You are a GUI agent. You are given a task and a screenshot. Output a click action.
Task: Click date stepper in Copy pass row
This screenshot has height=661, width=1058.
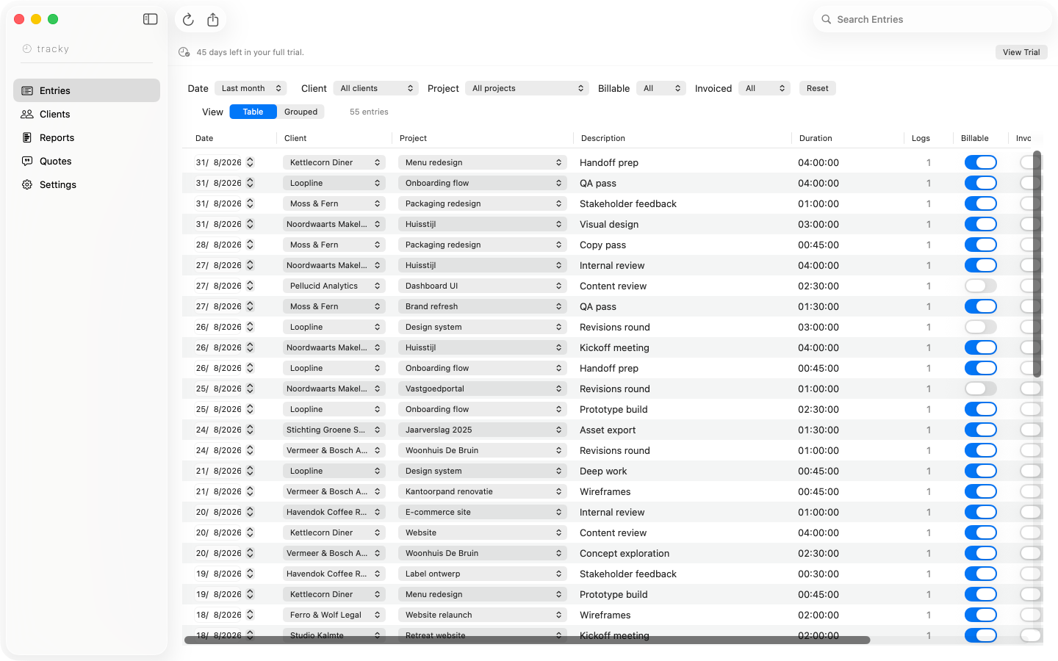[x=250, y=245]
